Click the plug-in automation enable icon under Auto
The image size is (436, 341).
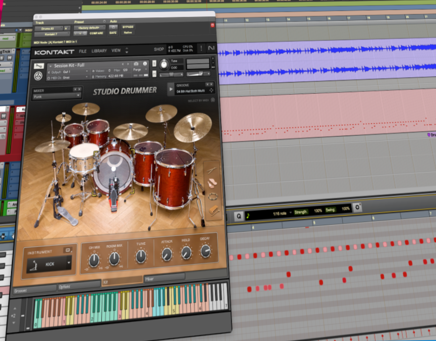pyautogui.click(x=114, y=27)
